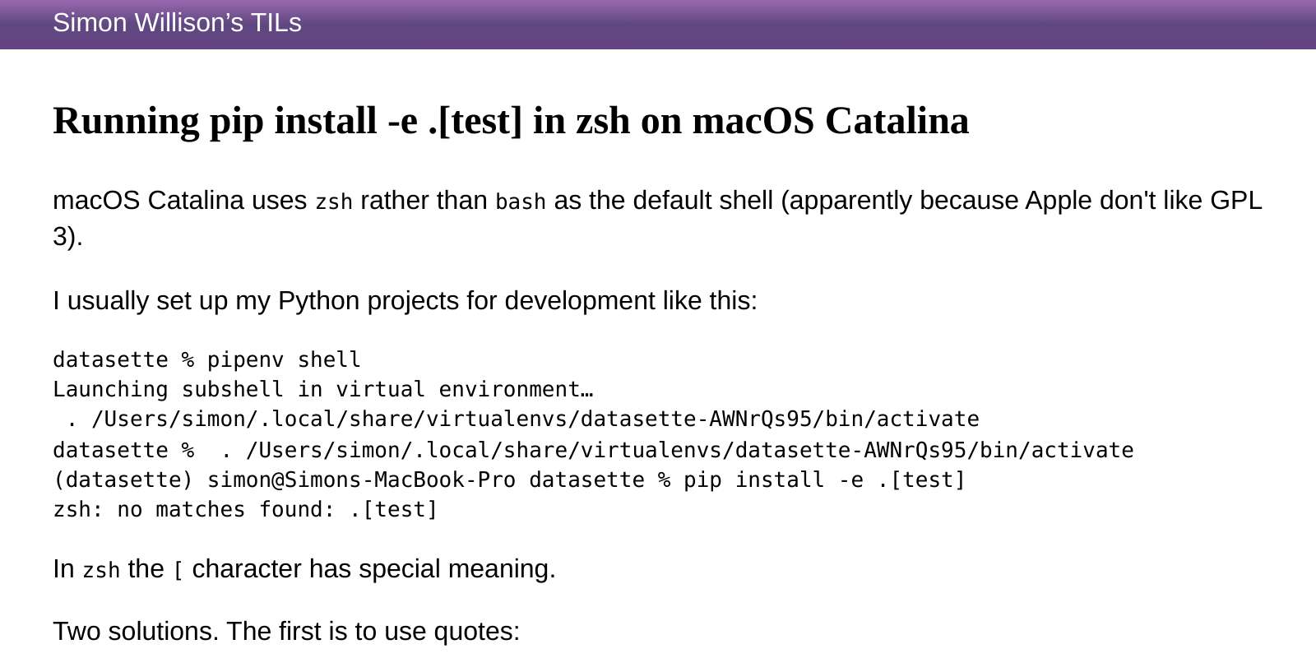
Task: Click the 'character has special meaning' text
Action: pyautogui.click(x=373, y=568)
